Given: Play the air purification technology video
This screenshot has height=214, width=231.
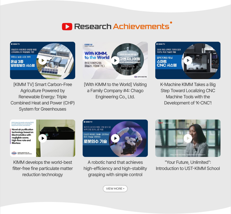Looking at the screenshot, I should point(43,138).
